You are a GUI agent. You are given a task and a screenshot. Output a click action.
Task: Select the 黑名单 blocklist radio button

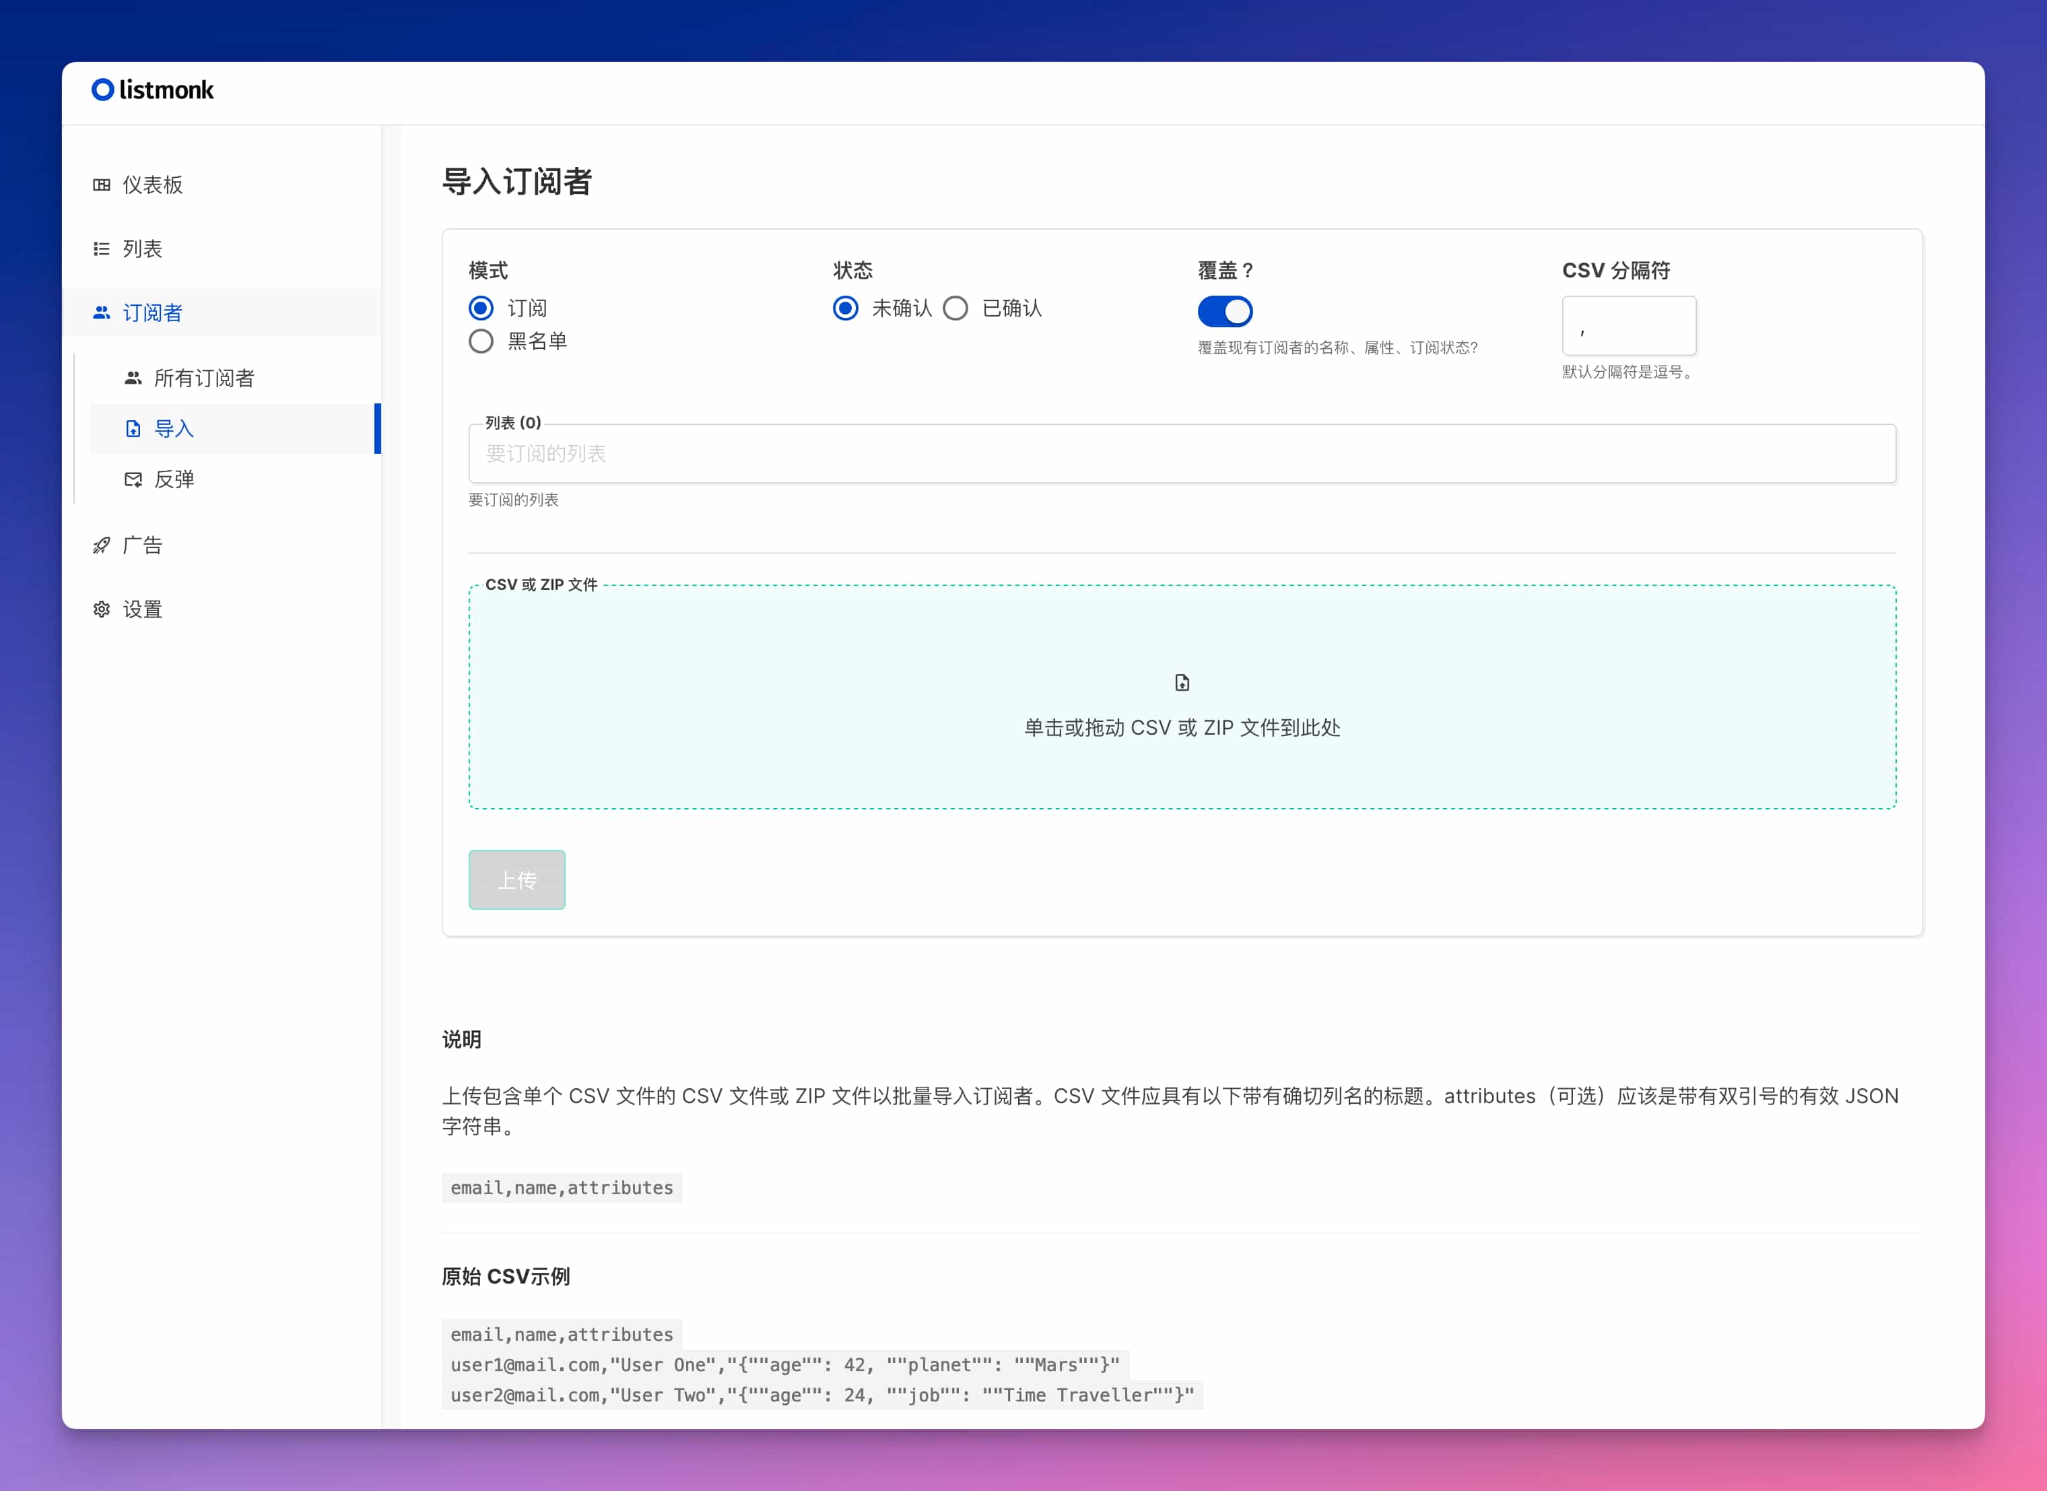[480, 340]
